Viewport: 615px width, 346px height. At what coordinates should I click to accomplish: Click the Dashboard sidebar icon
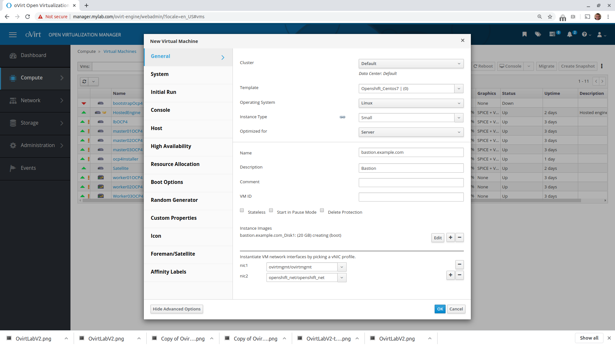point(13,56)
